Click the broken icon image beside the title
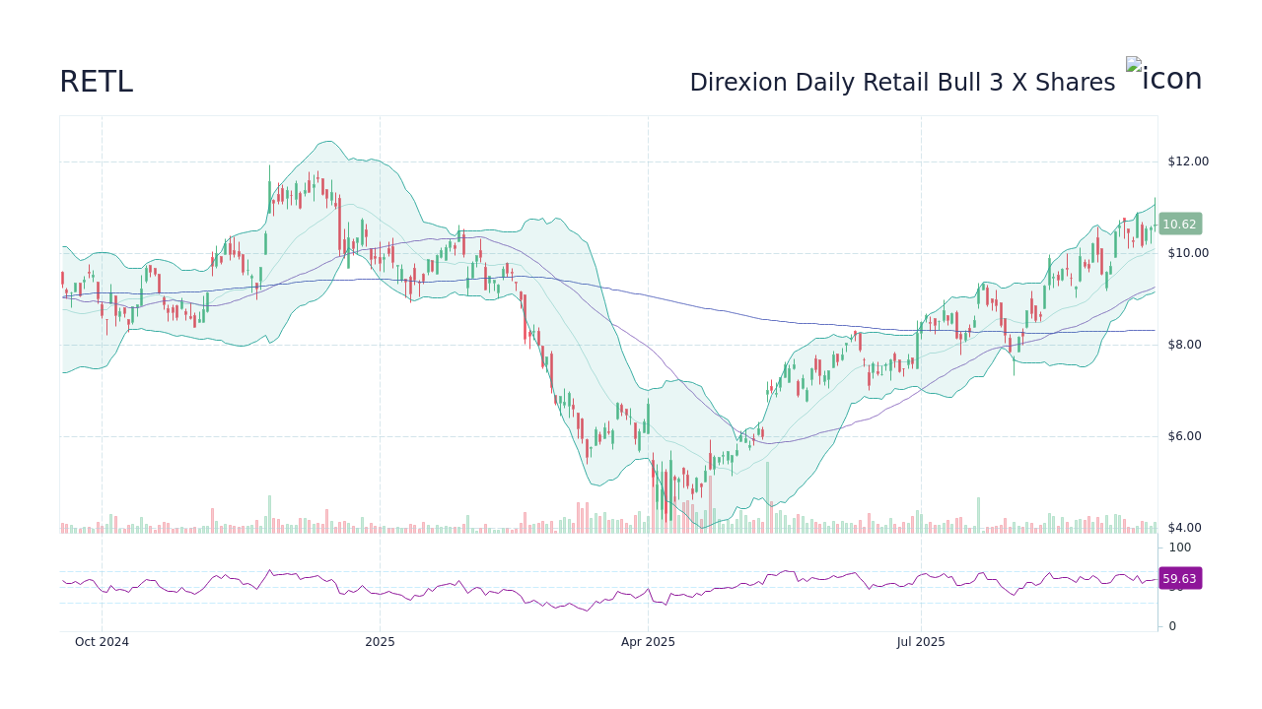The image size is (1262, 709). click(x=1164, y=77)
